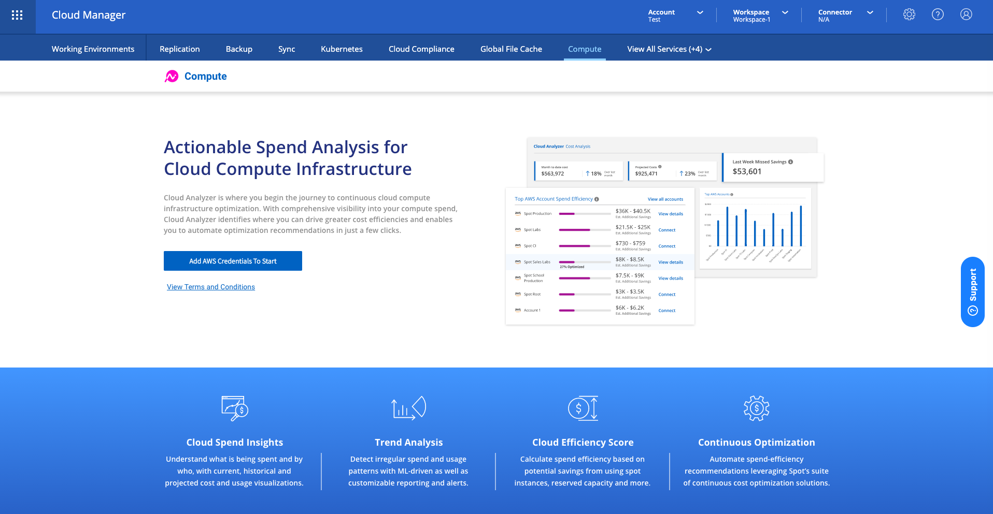Expand the Workspace dropdown

click(760, 16)
